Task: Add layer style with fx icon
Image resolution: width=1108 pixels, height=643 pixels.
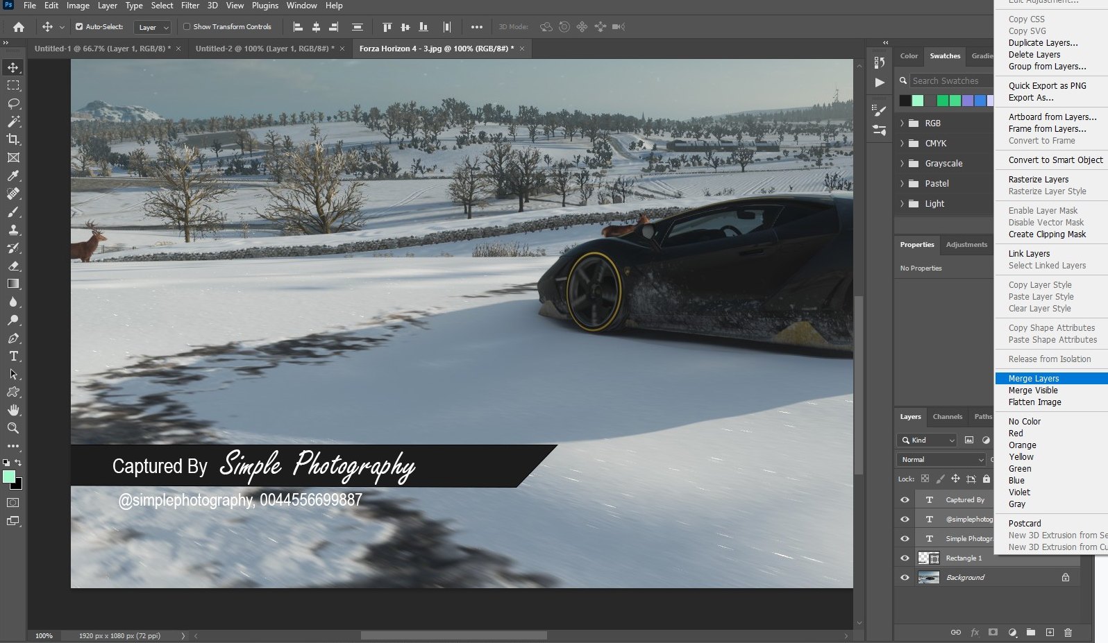Action: click(975, 632)
